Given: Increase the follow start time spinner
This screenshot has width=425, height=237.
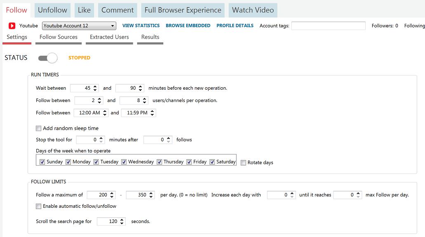Looking at the screenshot, I should click(x=105, y=111).
